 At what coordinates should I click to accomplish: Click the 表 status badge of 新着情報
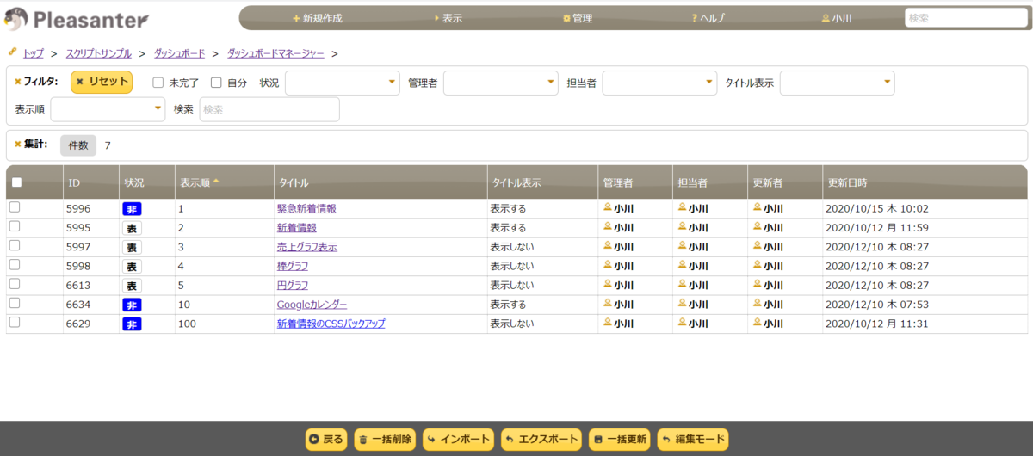pyautogui.click(x=132, y=228)
